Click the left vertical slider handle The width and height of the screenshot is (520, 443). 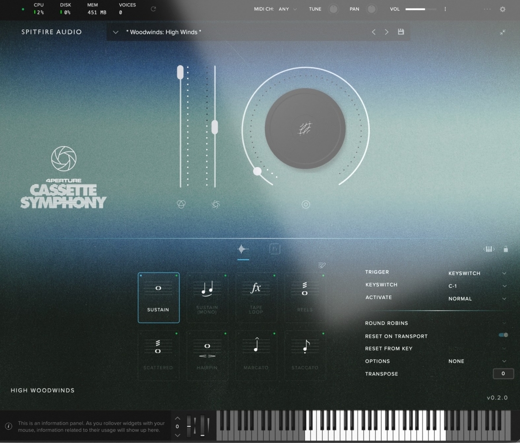(x=180, y=72)
